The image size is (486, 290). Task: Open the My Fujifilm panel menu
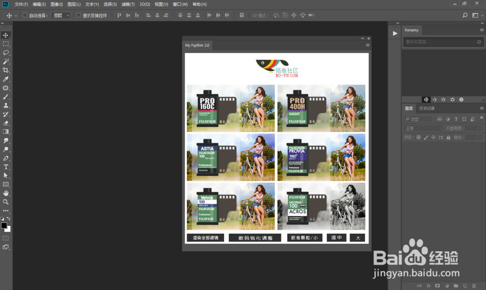[367, 45]
